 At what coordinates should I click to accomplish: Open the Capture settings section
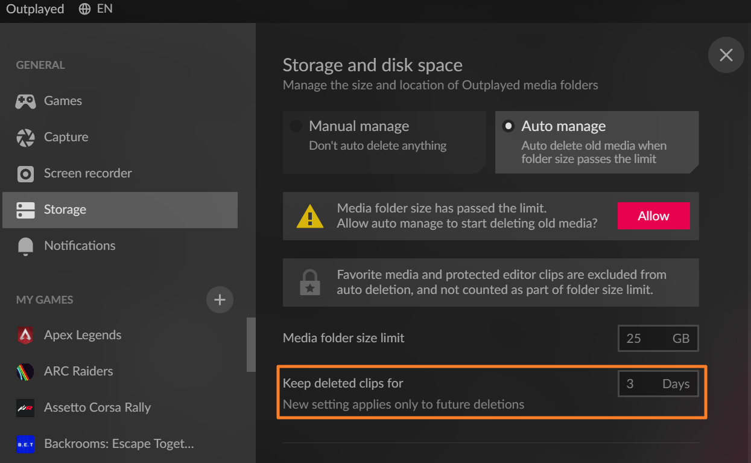[120, 137]
